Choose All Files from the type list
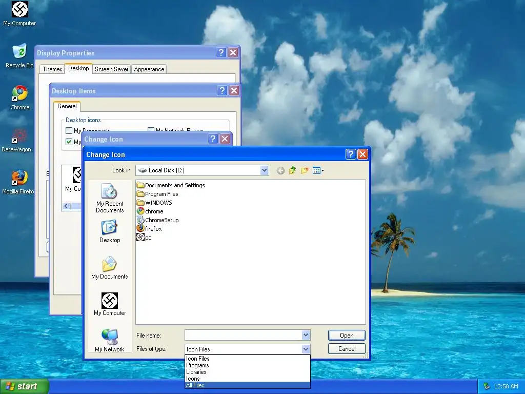 248,385
